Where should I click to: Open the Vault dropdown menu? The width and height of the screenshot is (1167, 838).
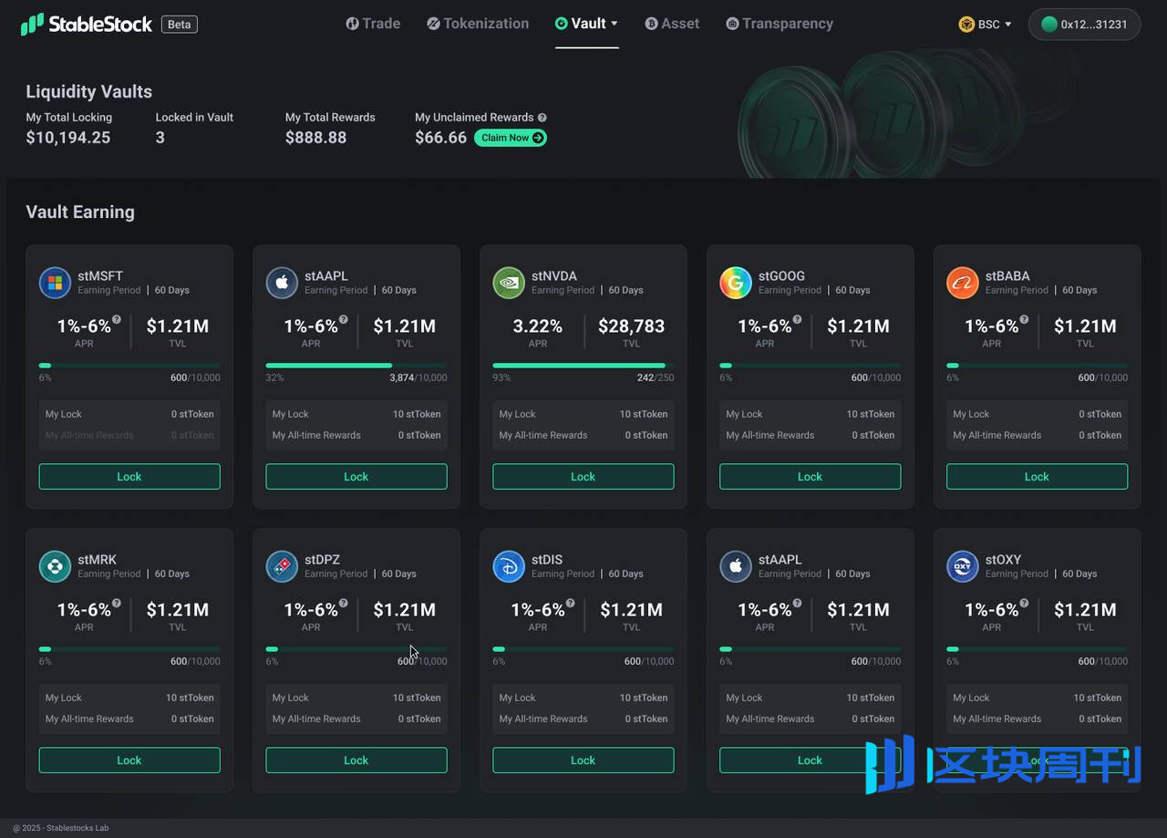coord(586,24)
